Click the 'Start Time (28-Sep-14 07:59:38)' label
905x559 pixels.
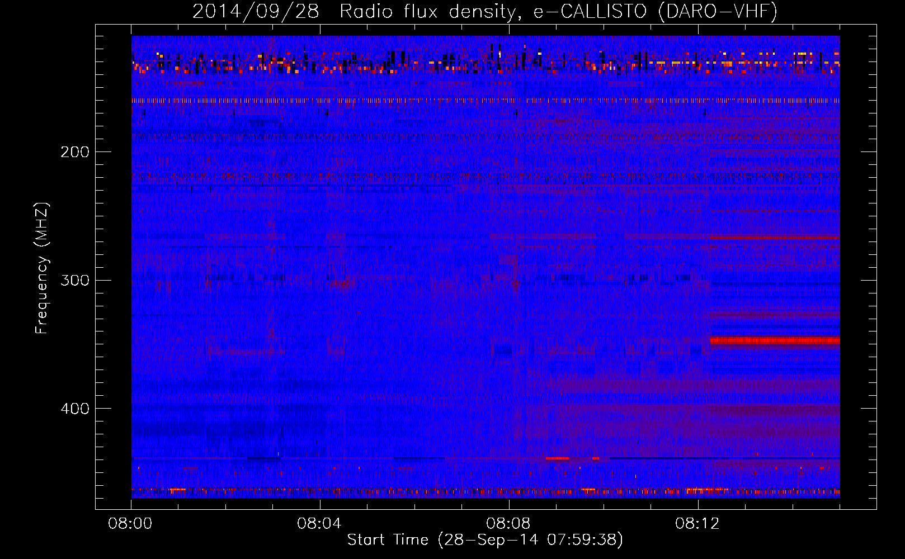point(485,540)
